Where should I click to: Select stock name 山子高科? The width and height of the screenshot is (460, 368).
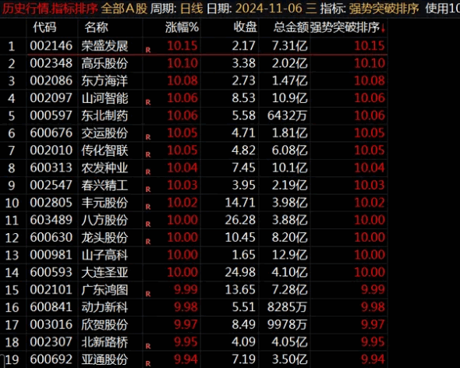104,255
